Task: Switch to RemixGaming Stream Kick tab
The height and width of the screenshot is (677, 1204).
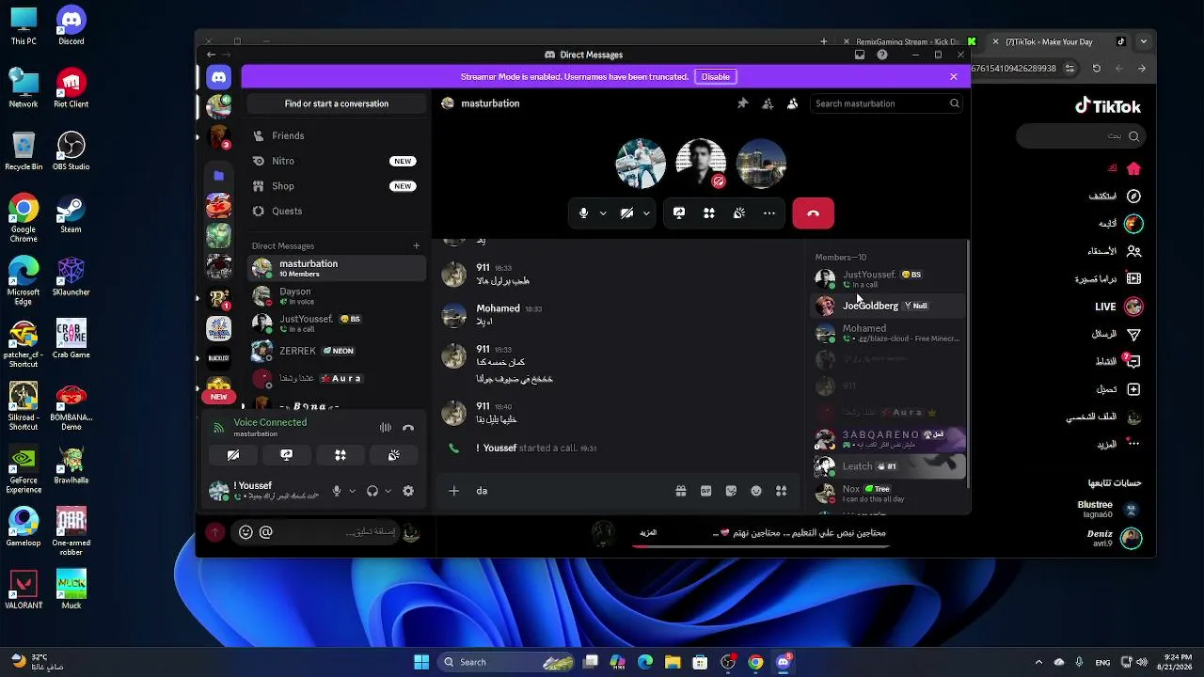Action: pos(909,41)
